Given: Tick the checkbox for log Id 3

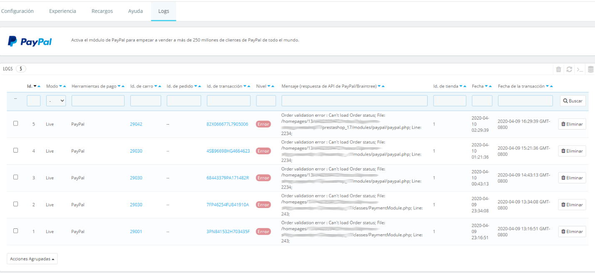Looking at the screenshot, I should pyautogui.click(x=16, y=177).
